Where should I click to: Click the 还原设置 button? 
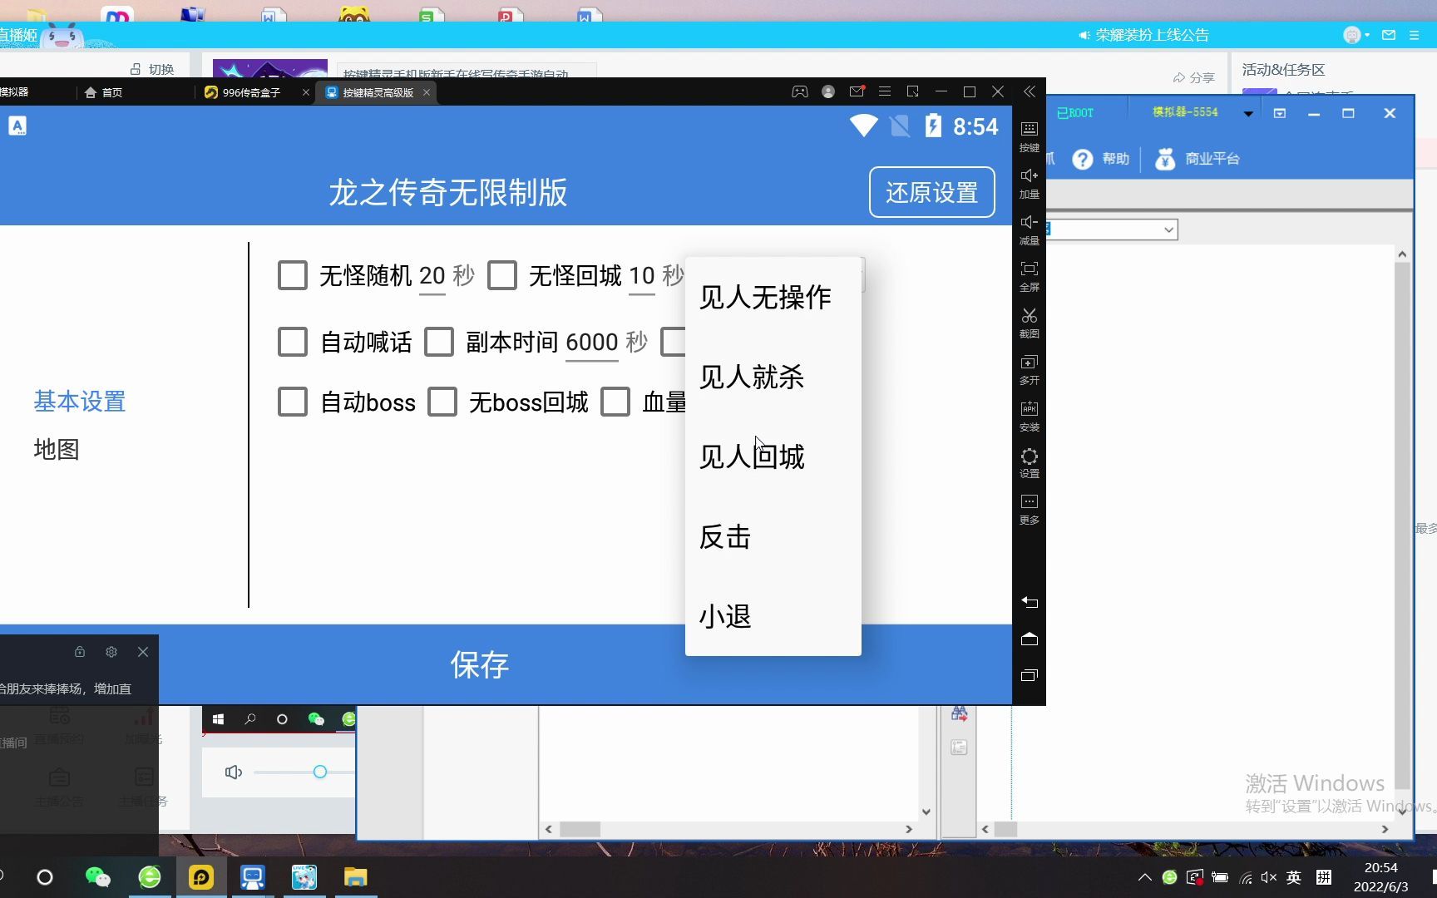coord(932,192)
